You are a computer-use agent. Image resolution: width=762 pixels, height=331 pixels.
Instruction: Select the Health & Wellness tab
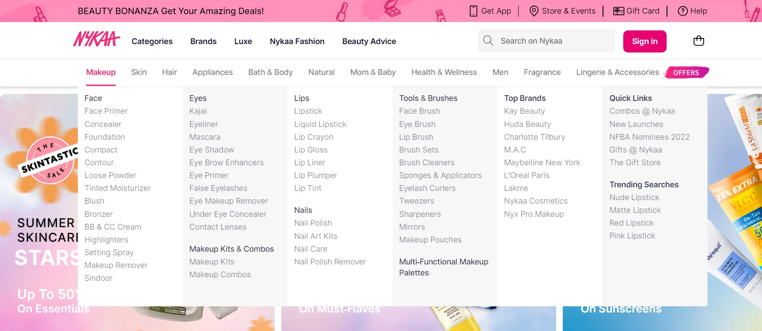point(444,72)
